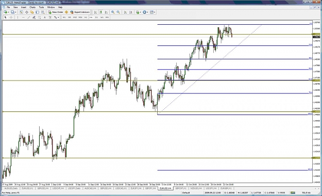This screenshot has width=322, height=196.
Task: Select the vertical line drawing tool
Action: [x=18, y=17]
